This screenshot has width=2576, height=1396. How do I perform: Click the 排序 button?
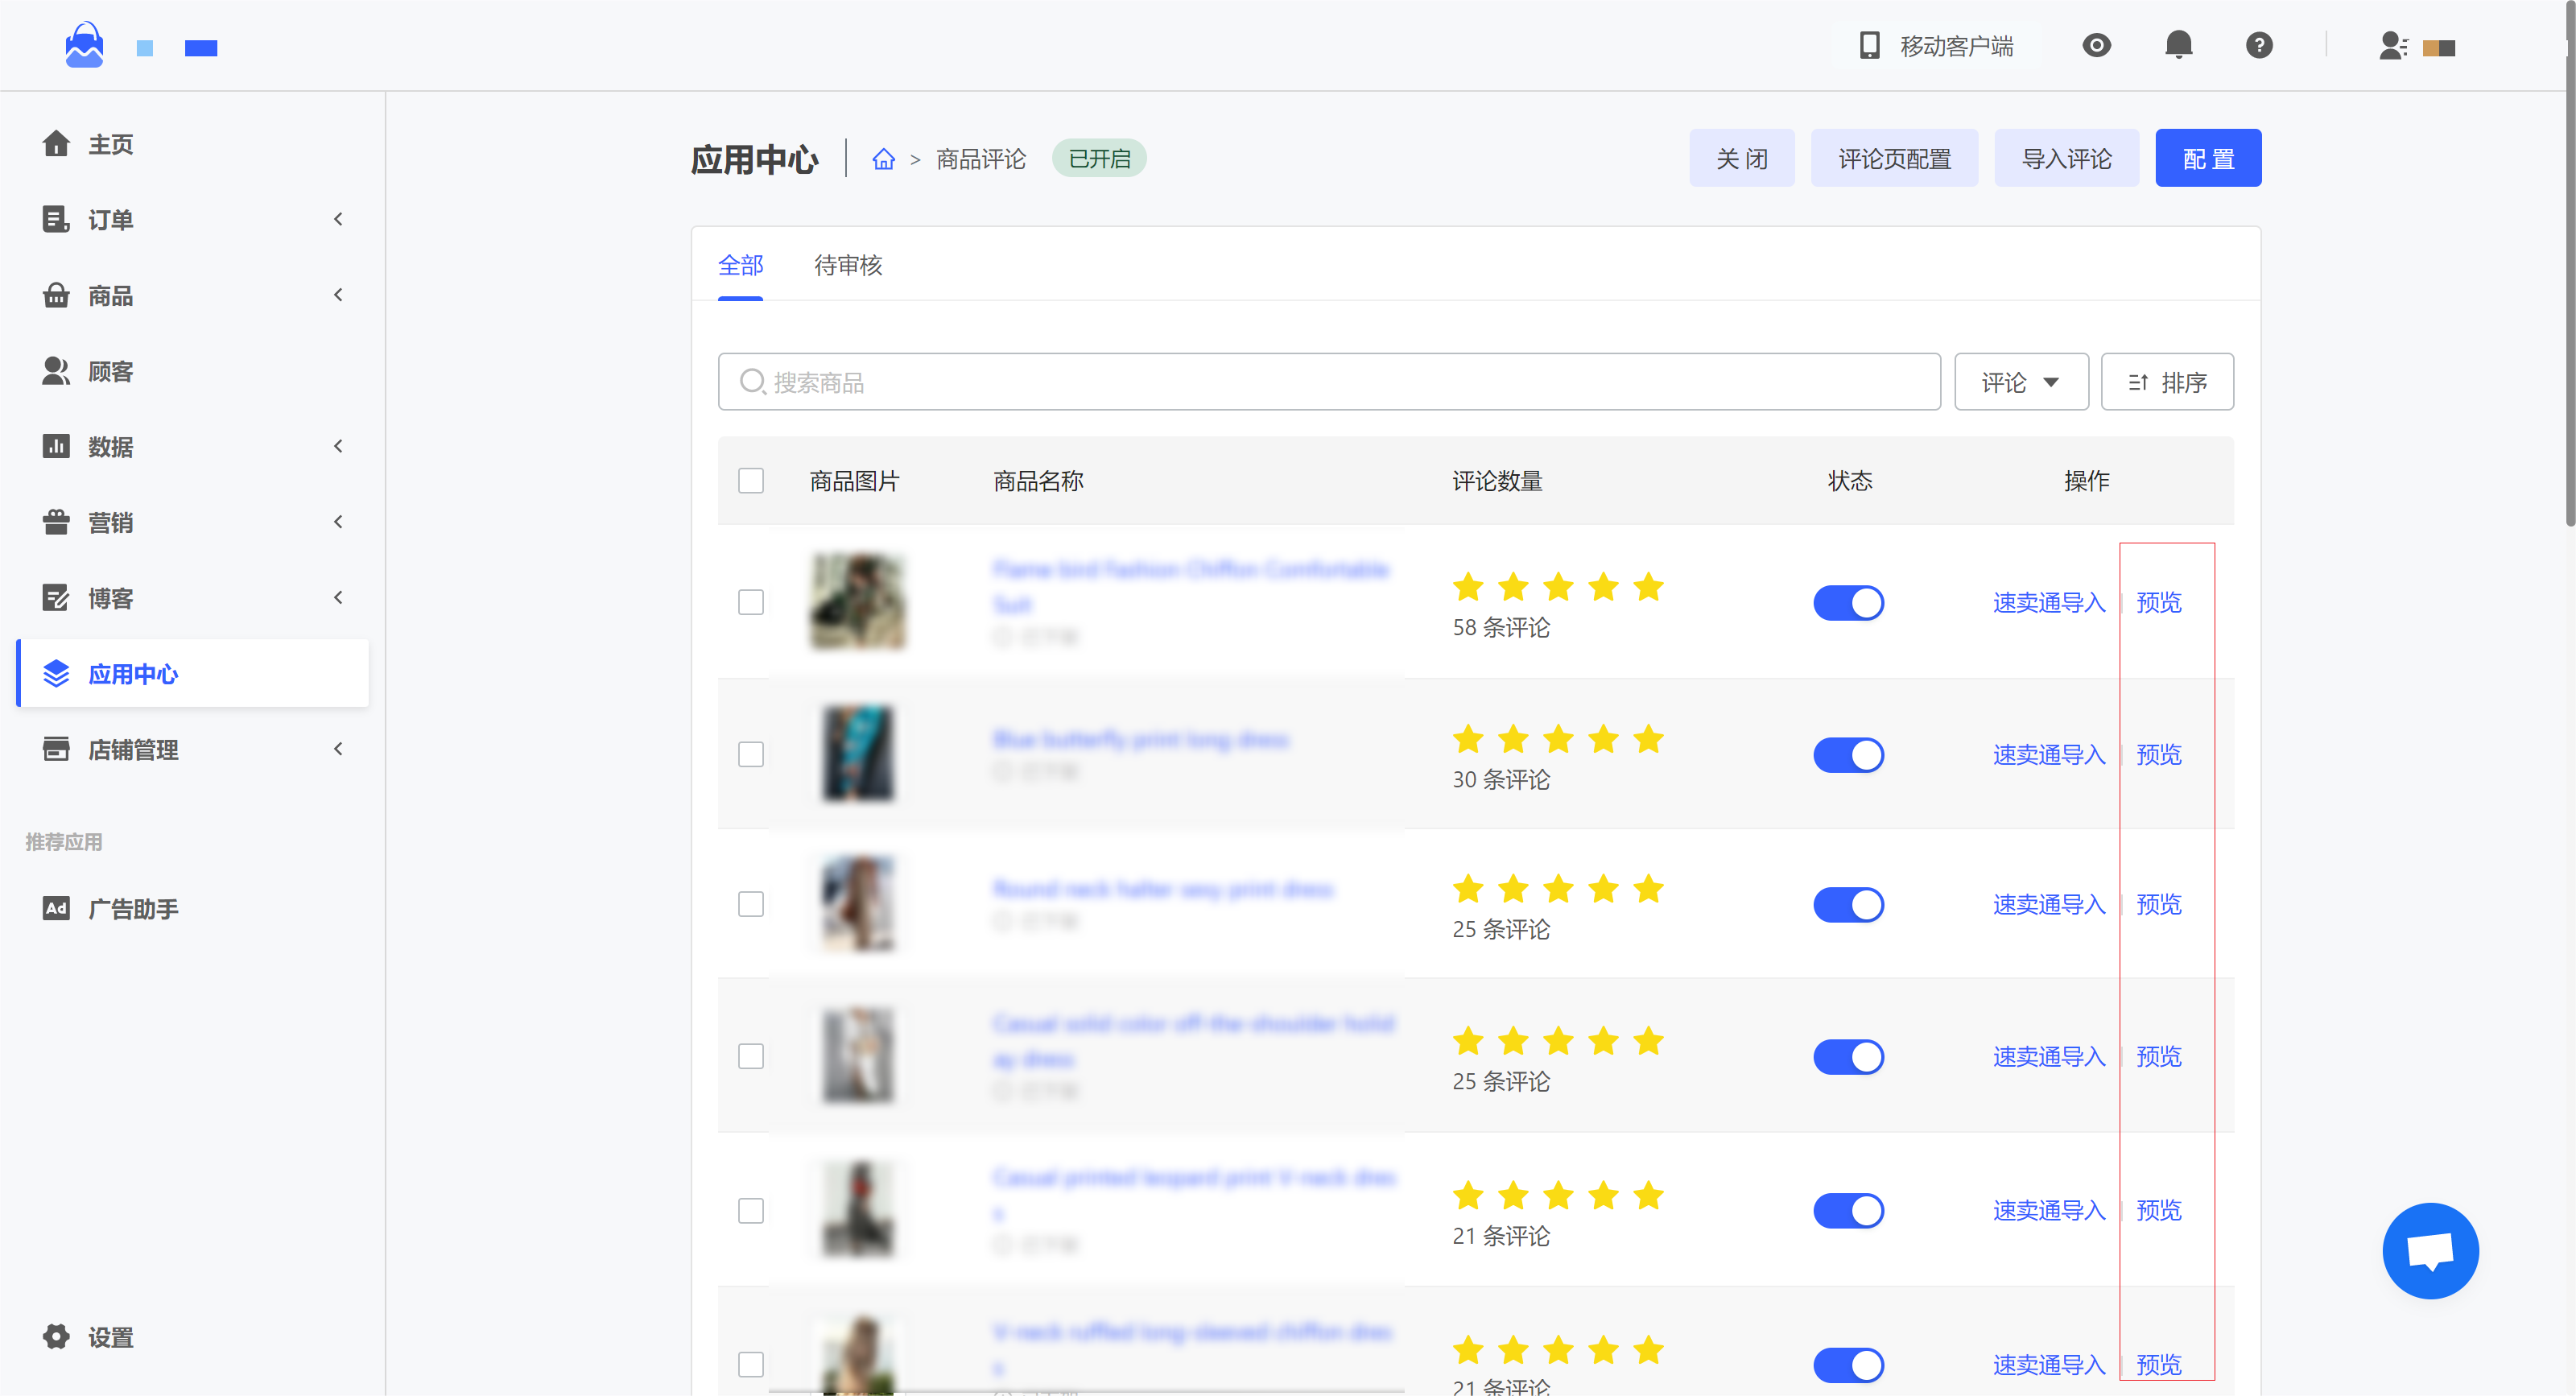pos(2167,382)
